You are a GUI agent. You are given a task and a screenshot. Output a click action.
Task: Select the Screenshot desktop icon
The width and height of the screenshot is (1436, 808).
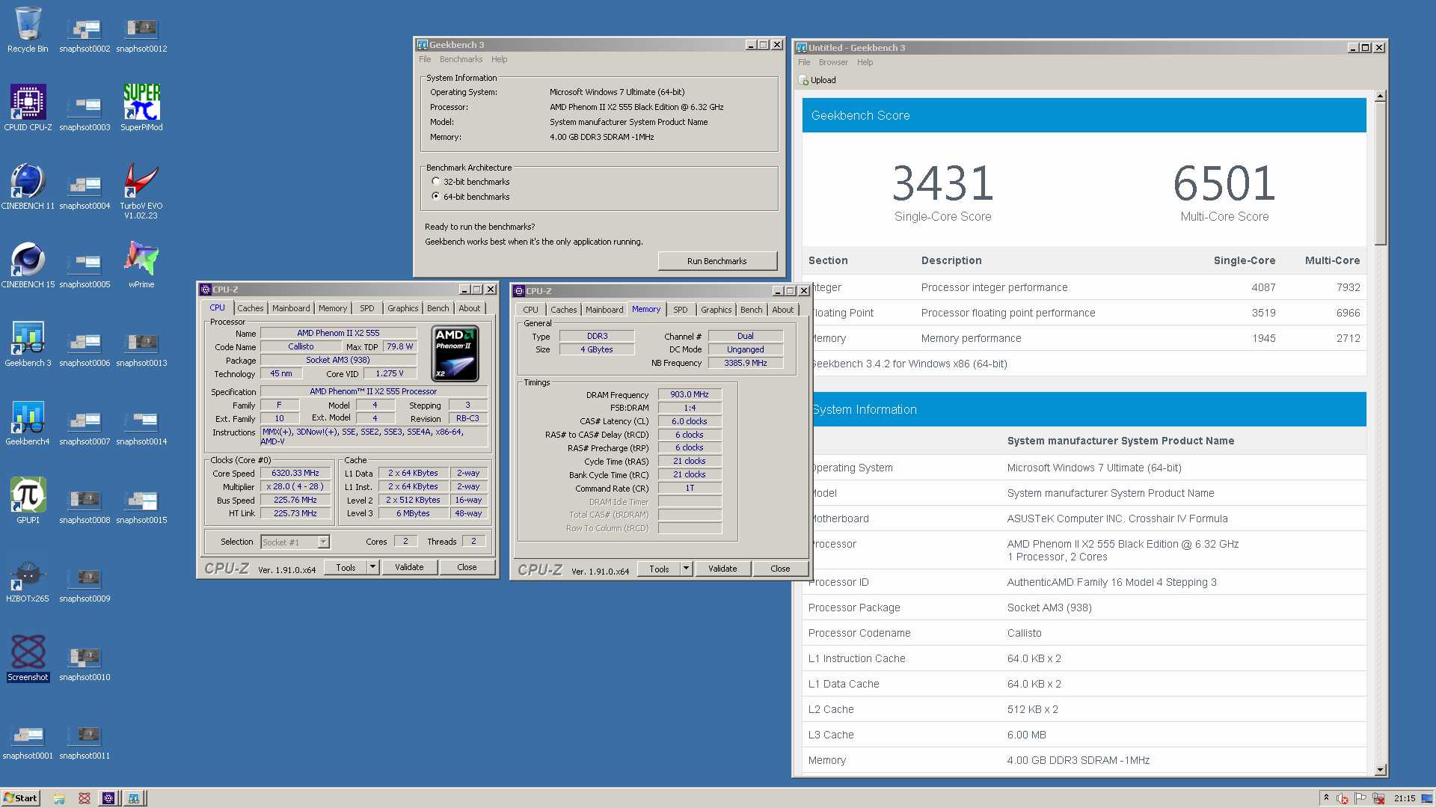(28, 658)
